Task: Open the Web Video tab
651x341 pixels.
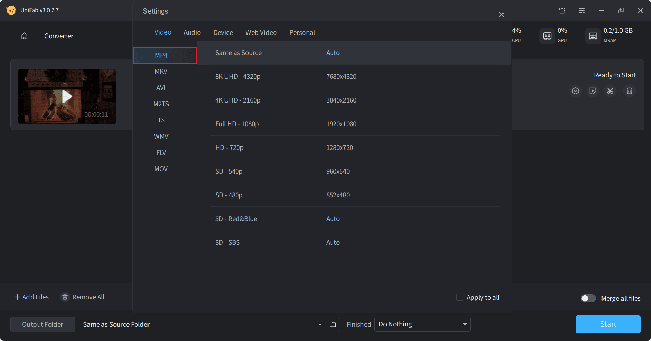Action: pos(261,32)
